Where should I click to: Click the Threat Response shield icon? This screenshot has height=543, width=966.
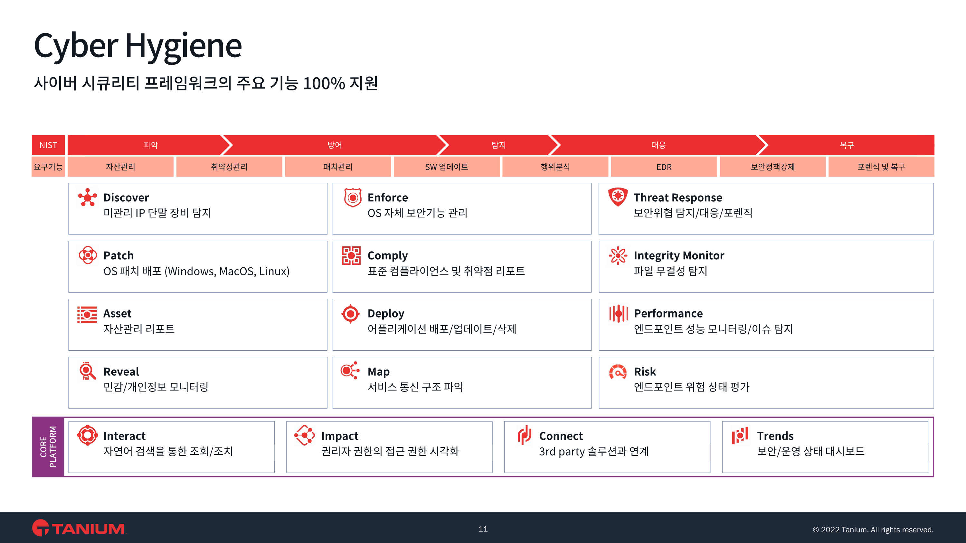click(x=618, y=196)
